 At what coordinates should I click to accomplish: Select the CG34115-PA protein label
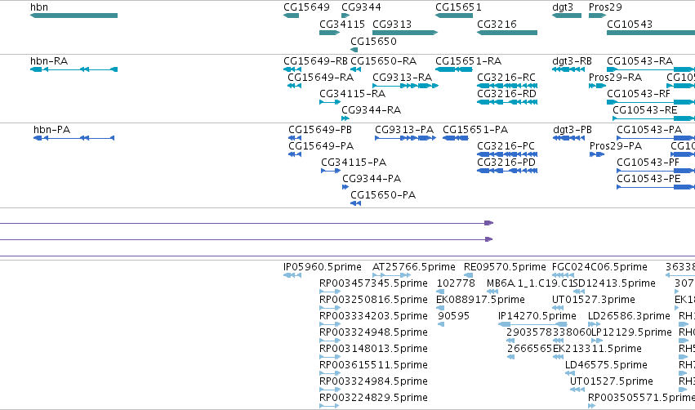click(354, 163)
